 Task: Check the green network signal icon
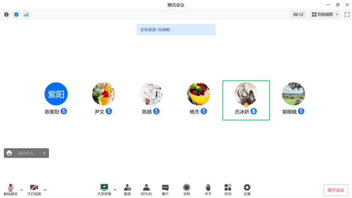[26, 15]
